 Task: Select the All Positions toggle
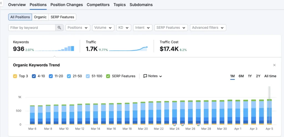(x=20, y=17)
